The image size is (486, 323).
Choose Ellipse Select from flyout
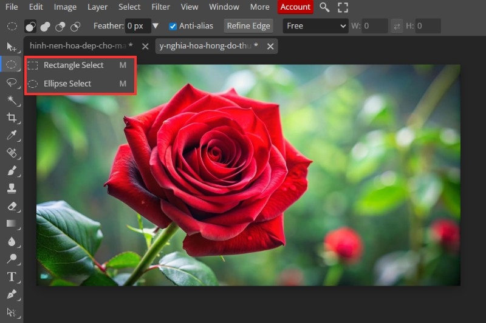pyautogui.click(x=80, y=84)
